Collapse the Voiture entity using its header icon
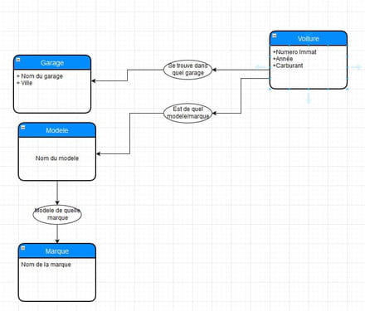365x311 pixels. (275, 36)
